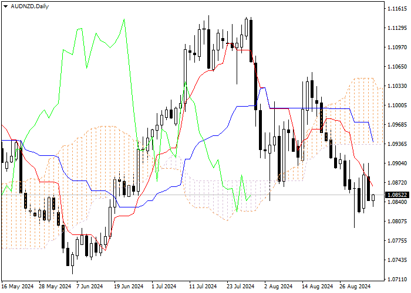411x293 pixels.
Task: Select the AUDNZD,Daily chart title
Action: (29, 6)
